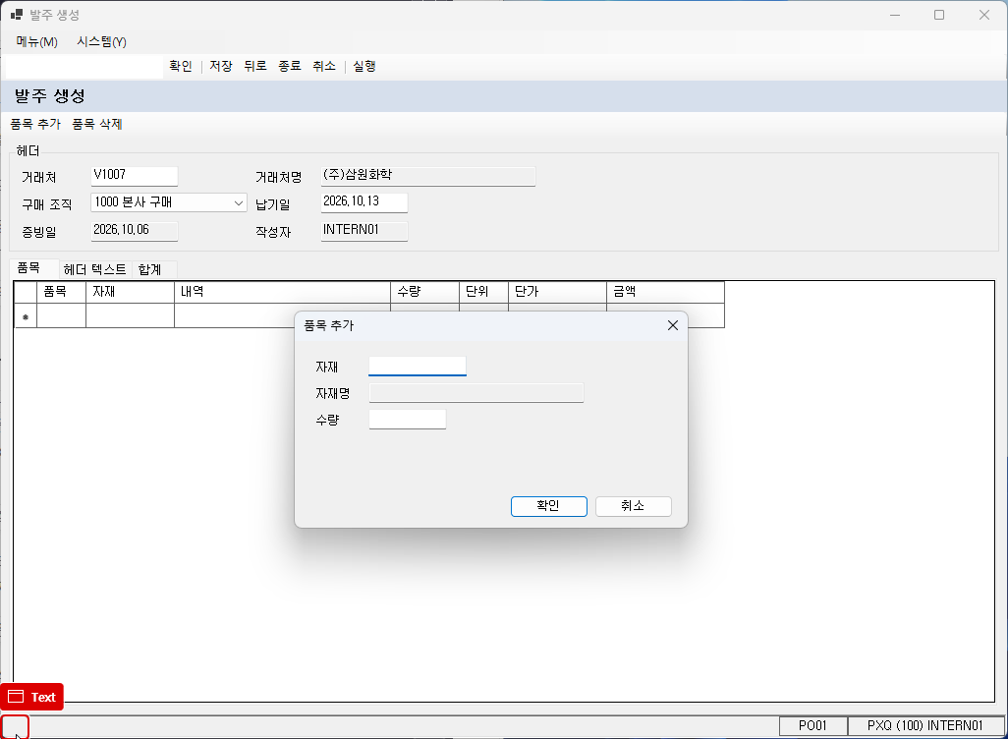Image resolution: width=1008 pixels, height=739 pixels.
Task: Click the 확인 toolbar command
Action: [x=181, y=66]
